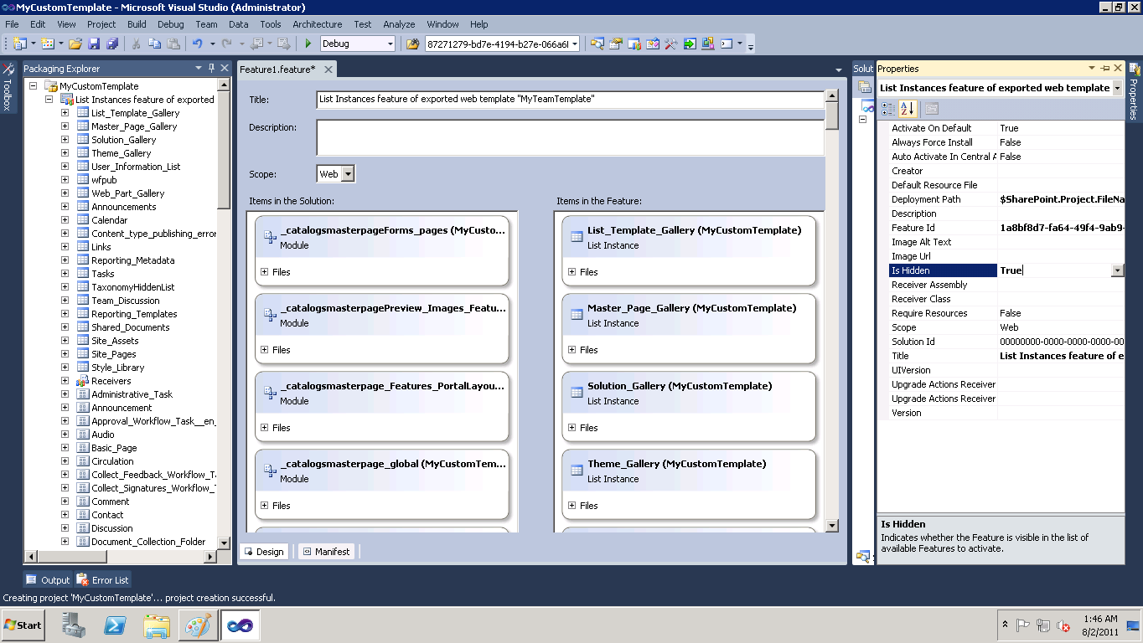Viewport: 1143px width, 643px height.
Task: Click the New Project toolbar icon
Action: [x=19, y=44]
